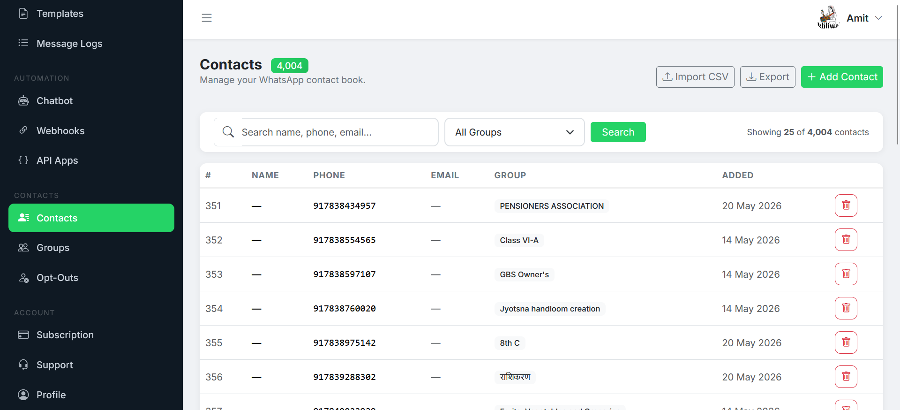Expand the All Groups filter dropdown
The image size is (900, 410).
pos(514,132)
